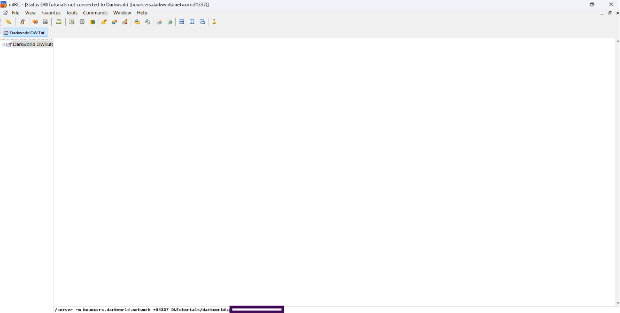Open the Favorites menu

(51, 13)
